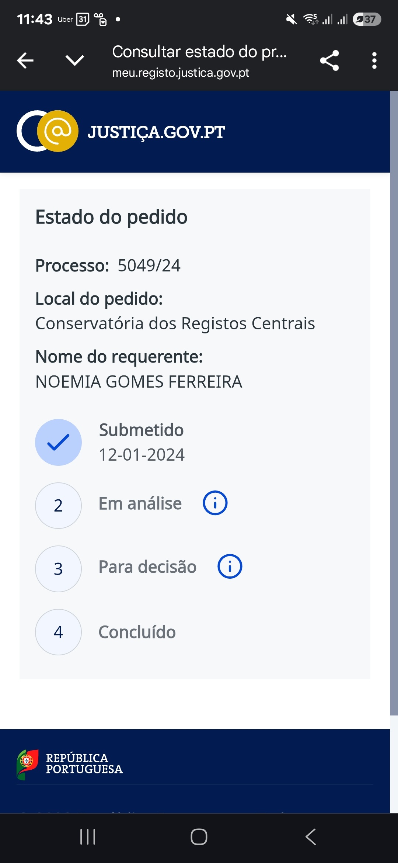The width and height of the screenshot is (398, 863).
Task: Tap the page title Consultar estado
Action: [x=199, y=52]
